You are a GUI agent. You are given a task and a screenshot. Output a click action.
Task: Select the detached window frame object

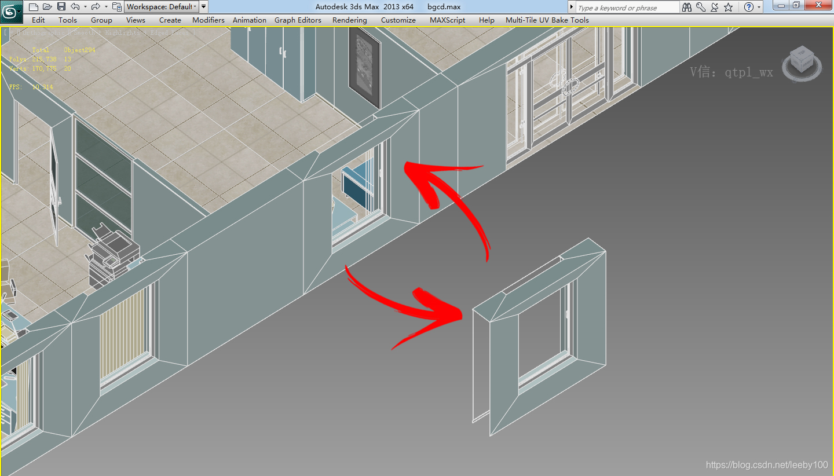click(x=539, y=336)
